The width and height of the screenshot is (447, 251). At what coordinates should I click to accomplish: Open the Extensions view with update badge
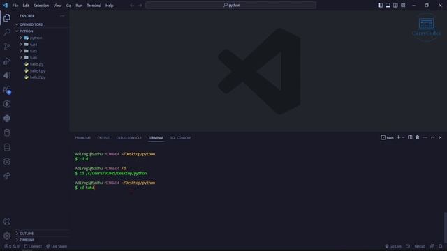pyautogui.click(x=7, y=90)
